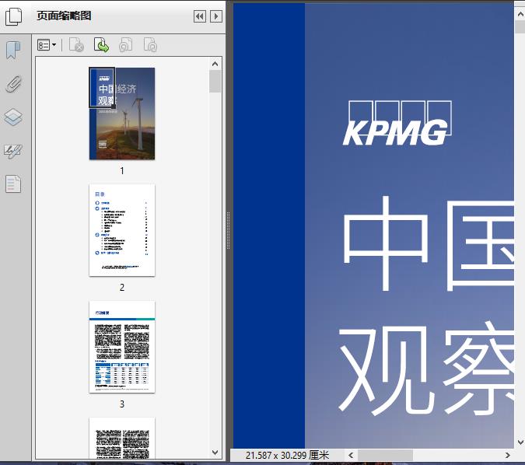
Task: Click the page size 21.587 x 30.299 label
Action: tap(287, 456)
